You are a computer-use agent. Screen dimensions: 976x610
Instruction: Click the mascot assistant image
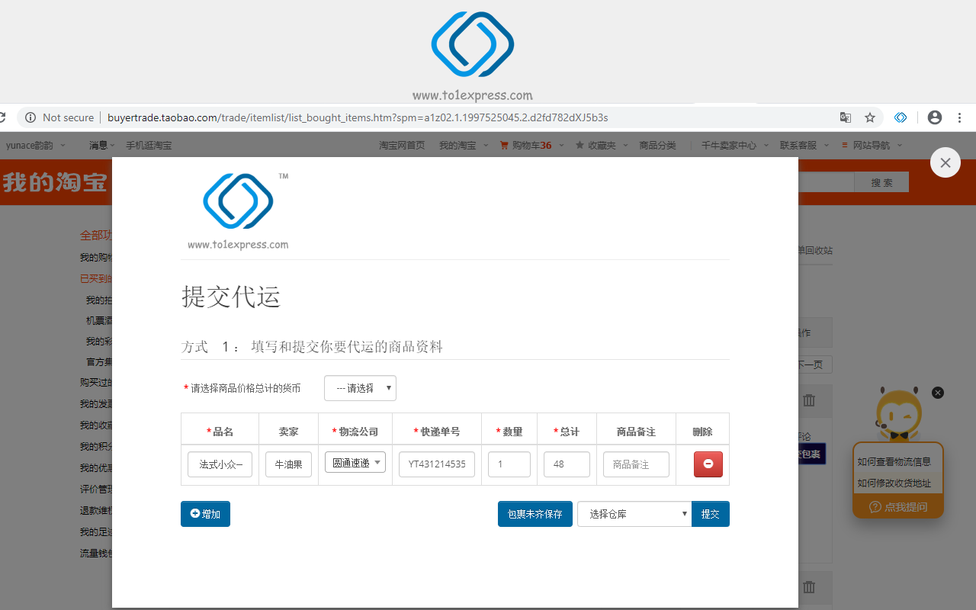click(898, 414)
